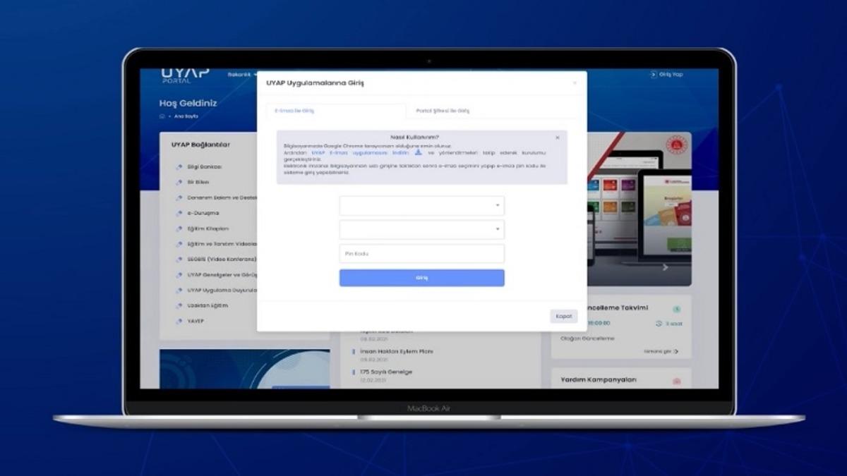Click the link icon beside YAVEP
The height and width of the screenshot is (476, 847).
pyautogui.click(x=179, y=322)
